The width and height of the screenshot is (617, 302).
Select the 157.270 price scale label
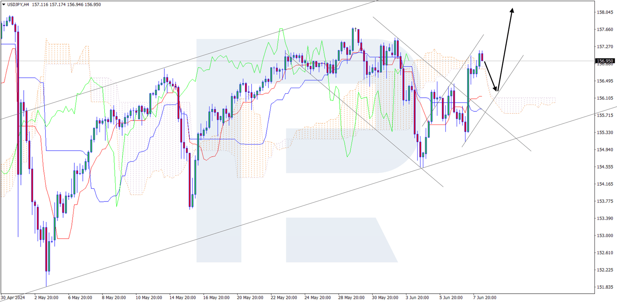coord(605,47)
